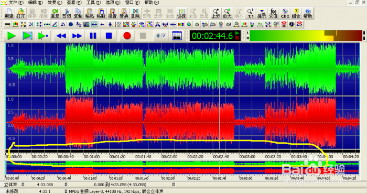Click the CDX audio extraction button
367x194 pixels.
(x=285, y=13)
